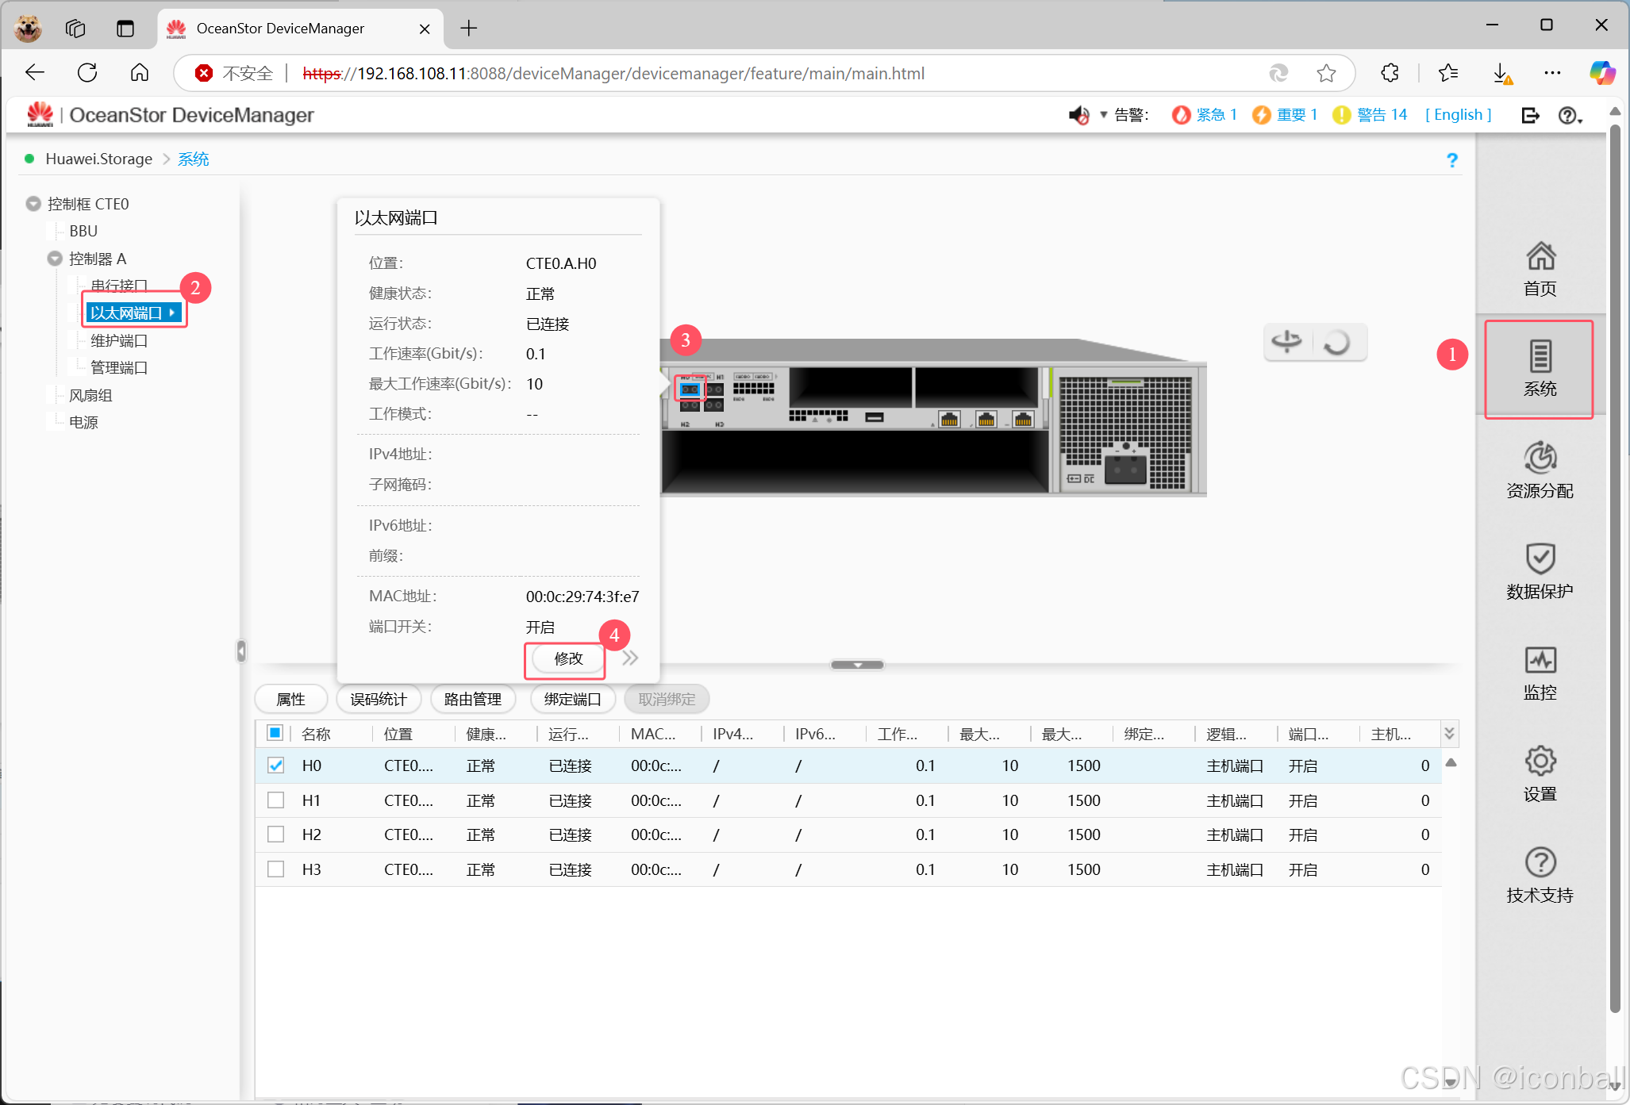1630x1105 pixels.
Task: Click the 修改 modify button
Action: click(567, 658)
